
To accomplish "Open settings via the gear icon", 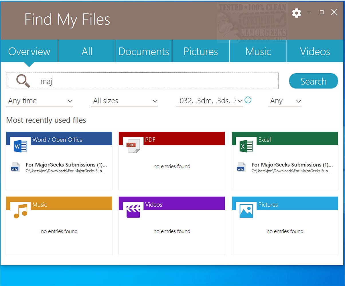I will [296, 13].
